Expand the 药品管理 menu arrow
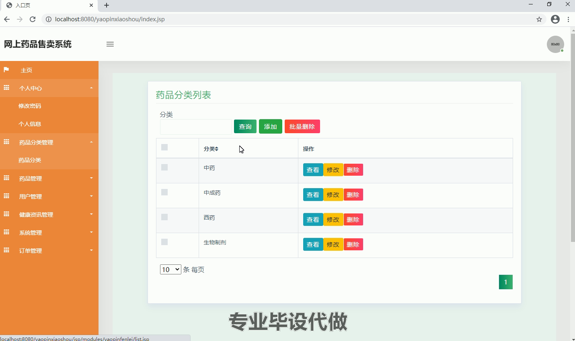 coord(91,178)
